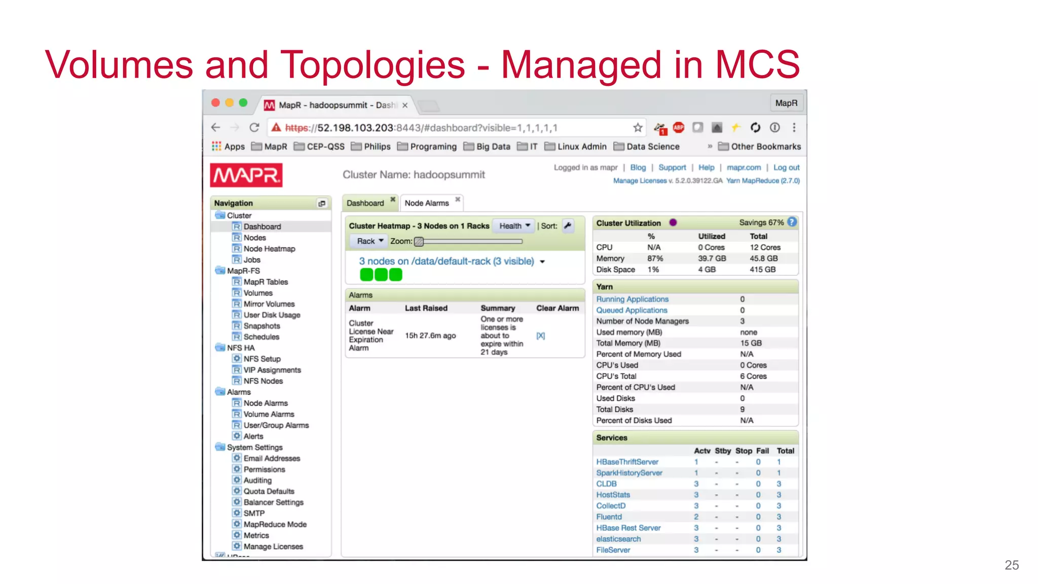Image resolution: width=1038 pixels, height=584 pixels.
Task: Open the Rack dropdown
Action: 368,241
